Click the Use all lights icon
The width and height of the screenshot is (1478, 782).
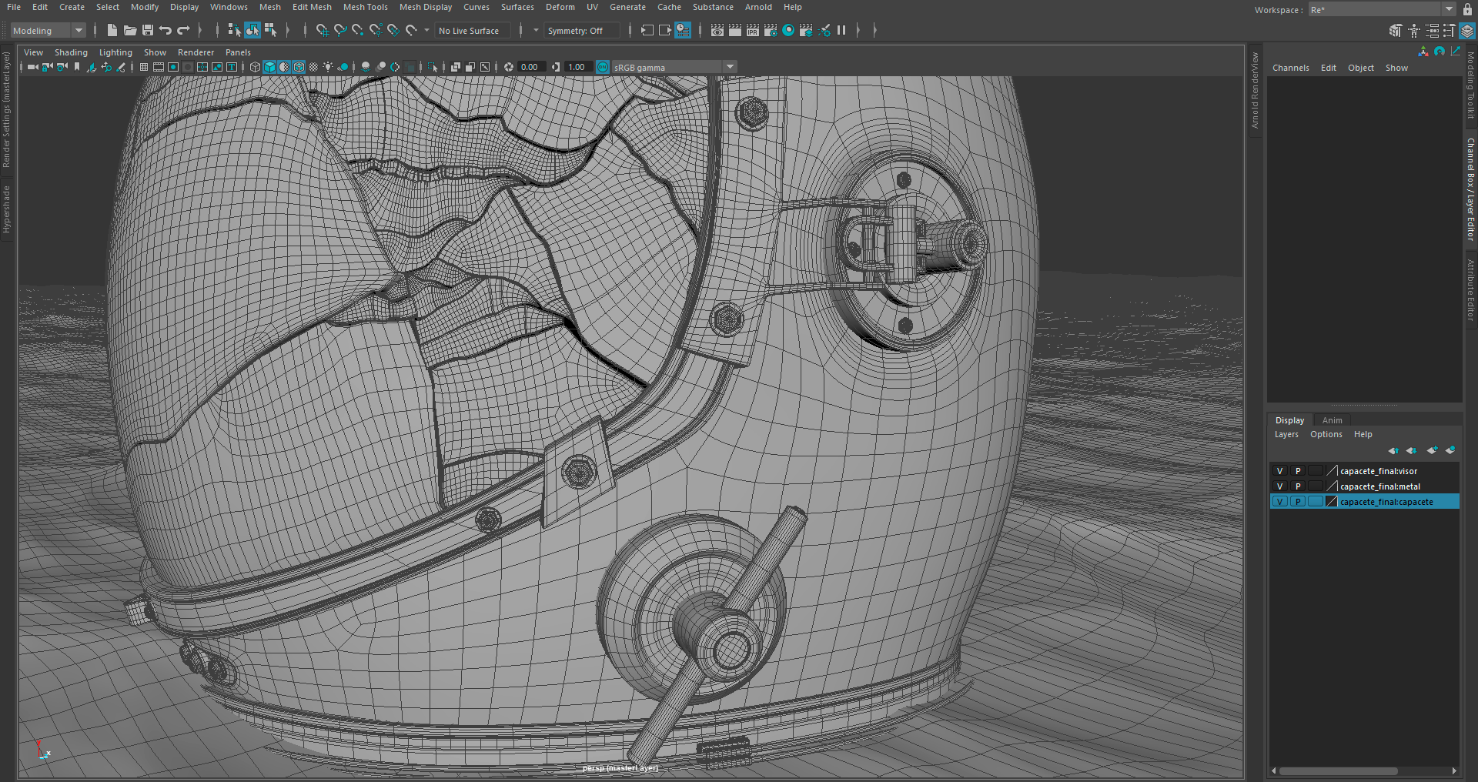point(328,67)
